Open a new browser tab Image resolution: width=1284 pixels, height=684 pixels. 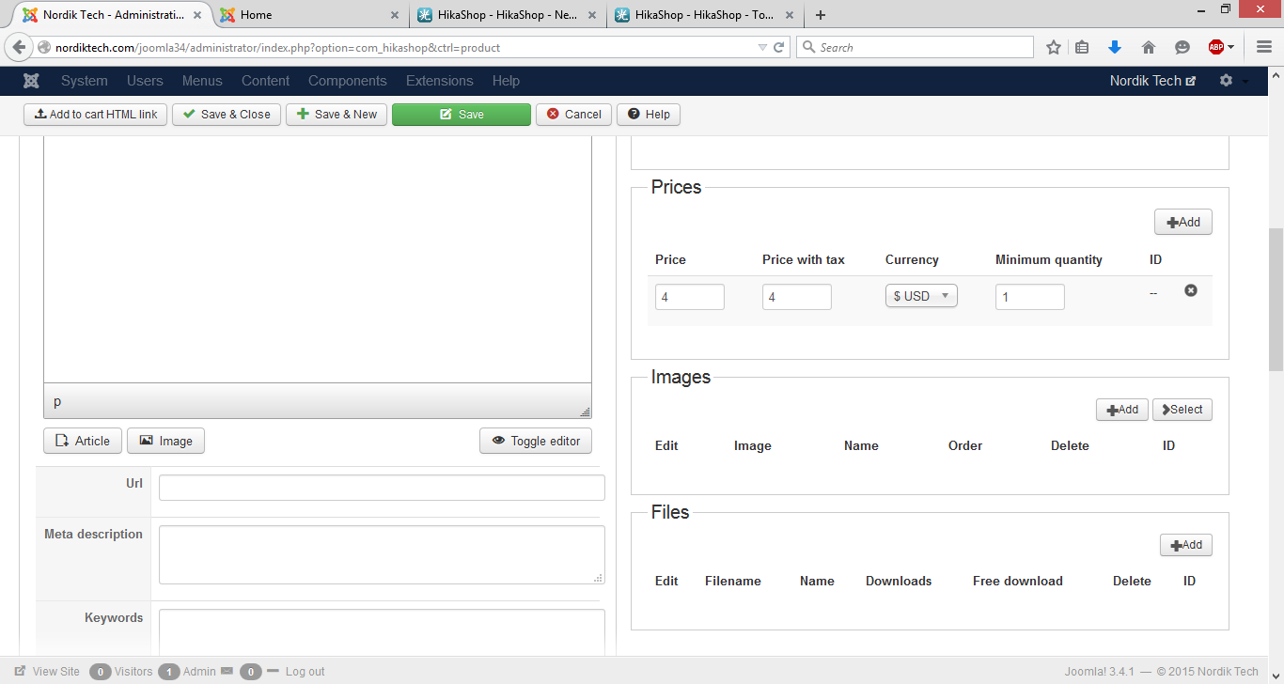821,15
